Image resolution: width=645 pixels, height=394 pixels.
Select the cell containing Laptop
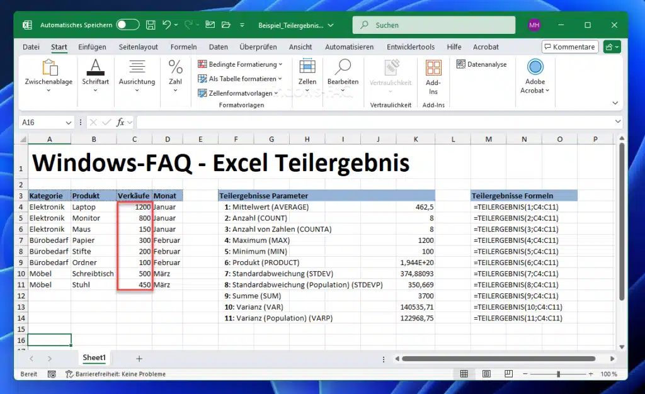coord(94,207)
